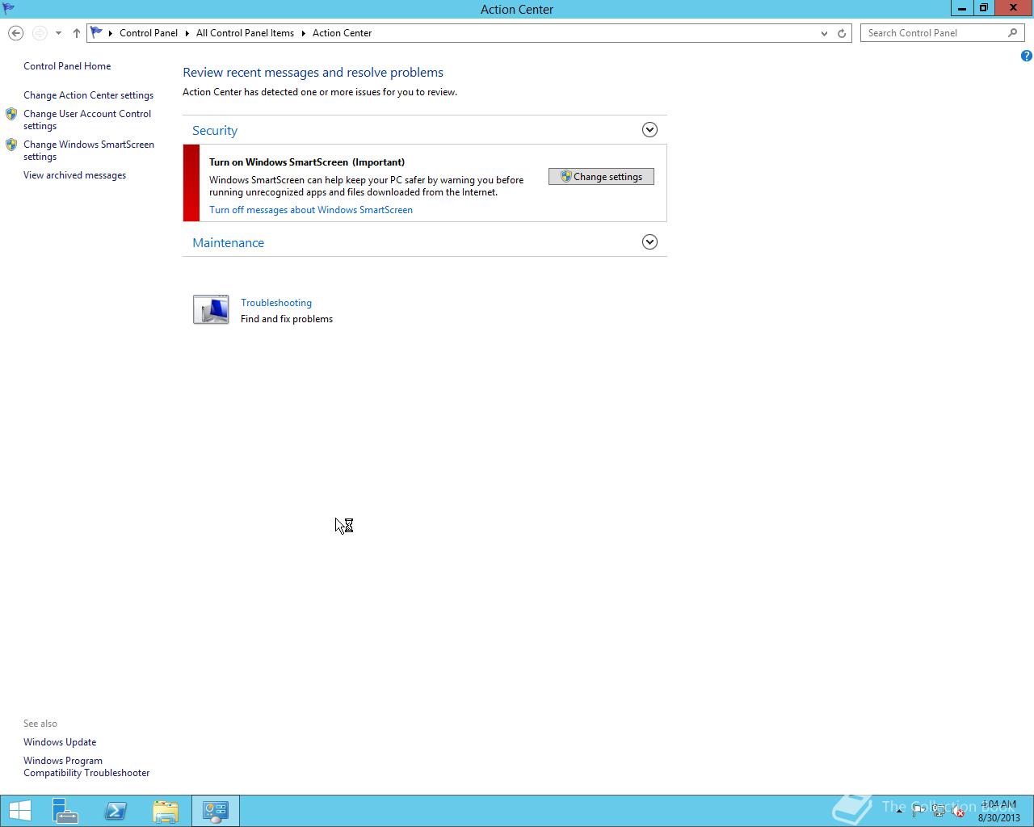Click the search magnifier icon
This screenshot has height=827, width=1034.
point(1012,33)
